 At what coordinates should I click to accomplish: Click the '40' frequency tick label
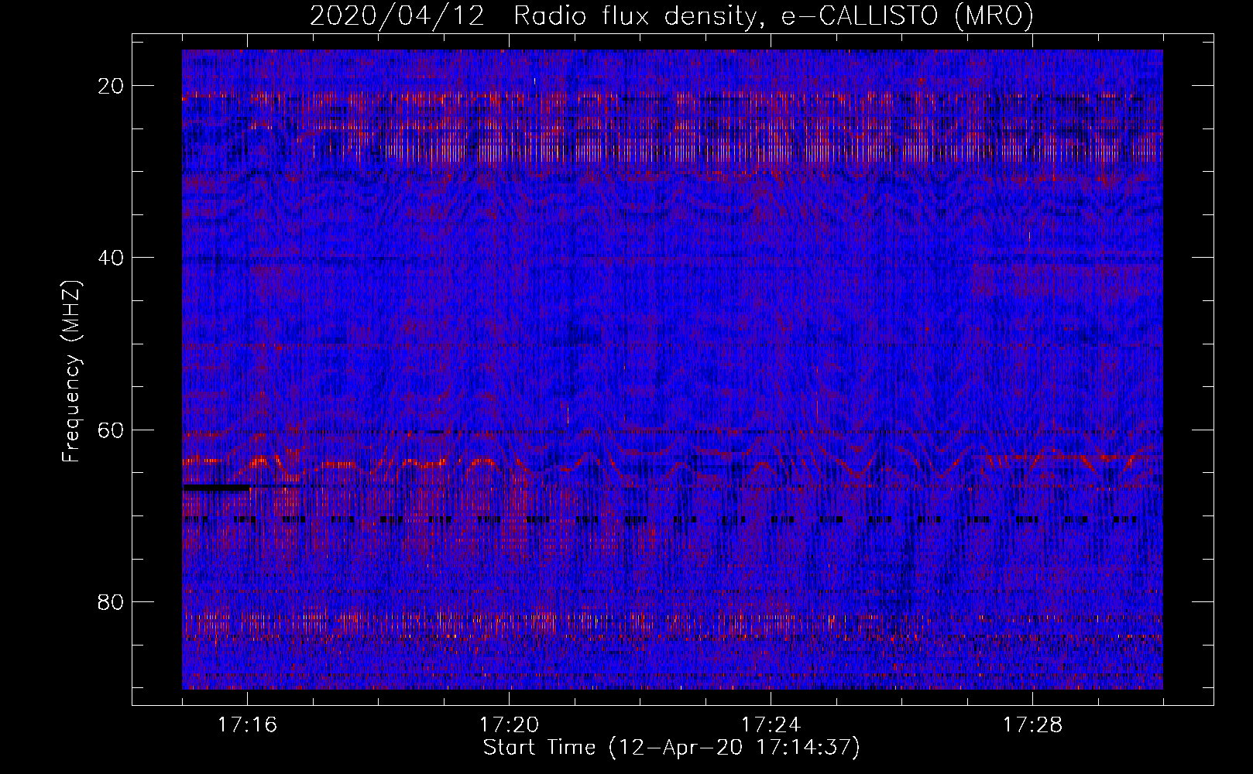(112, 258)
